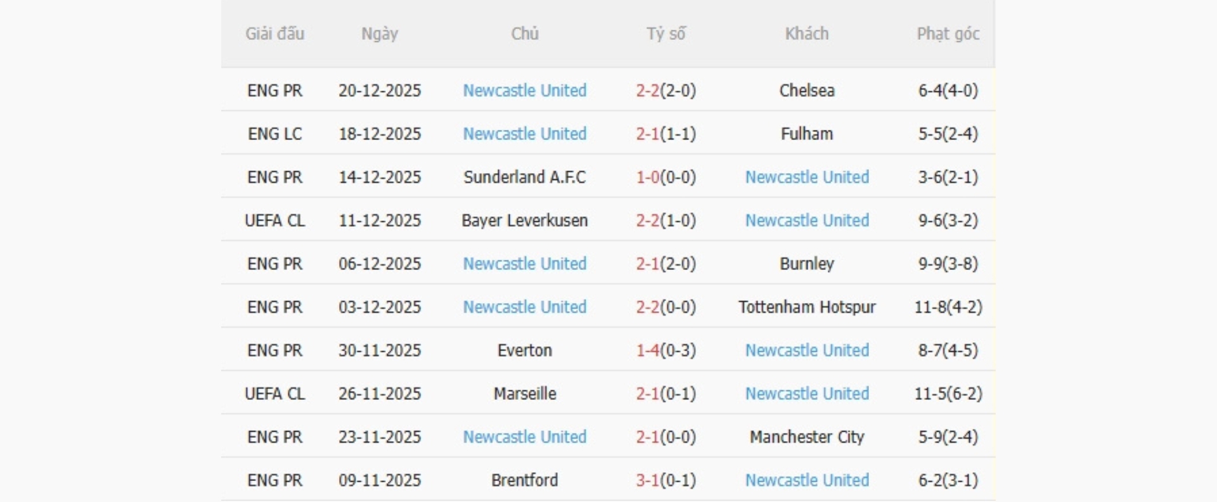This screenshot has height=502, width=1217.
Task: Open Newcastle United link from the Fulham fixture
Action: point(525,134)
